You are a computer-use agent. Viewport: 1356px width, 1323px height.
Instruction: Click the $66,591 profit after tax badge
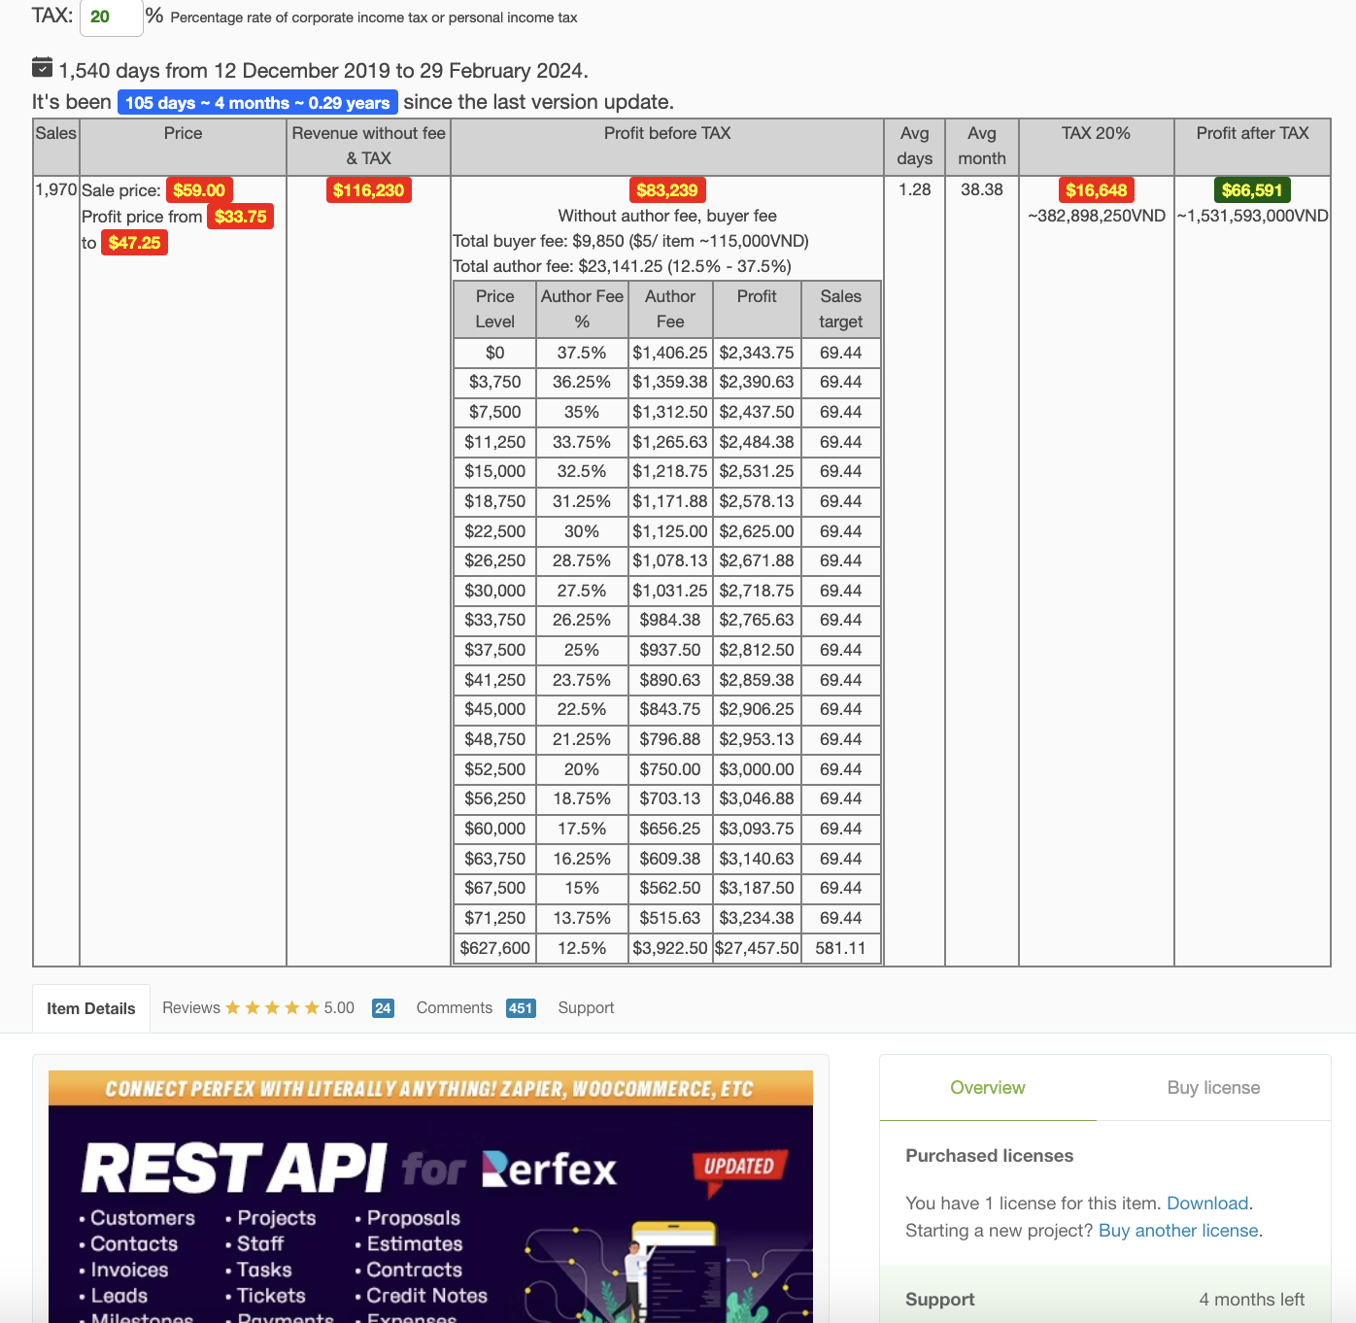1252,190
